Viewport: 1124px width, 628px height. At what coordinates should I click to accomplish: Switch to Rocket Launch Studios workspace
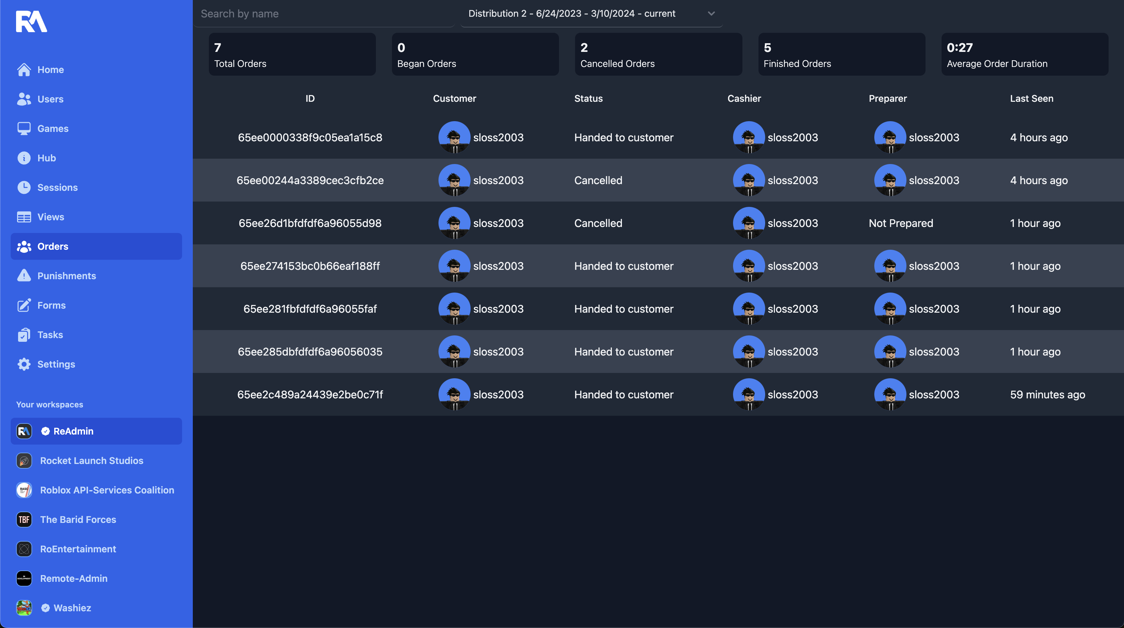pos(92,461)
